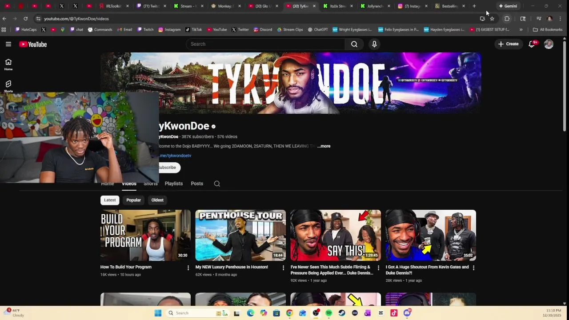The height and width of the screenshot is (320, 569).
Task: Open TikTok app from the taskbar
Action: click(x=394, y=313)
